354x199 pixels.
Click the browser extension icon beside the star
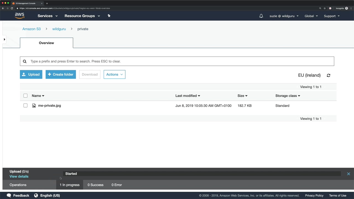tap(330, 8)
